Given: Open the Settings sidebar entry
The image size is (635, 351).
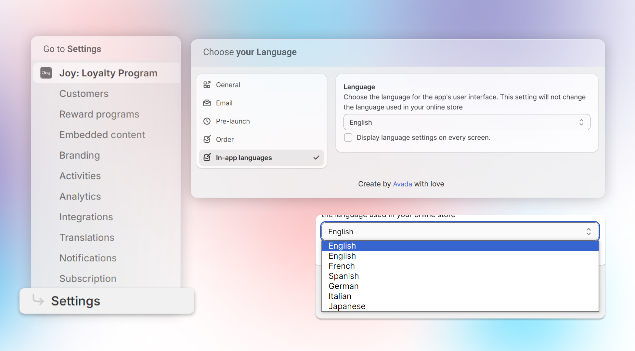Looking at the screenshot, I should tap(76, 301).
